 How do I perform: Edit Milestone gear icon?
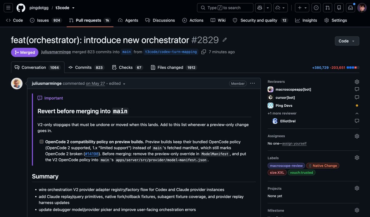pyautogui.click(x=357, y=210)
